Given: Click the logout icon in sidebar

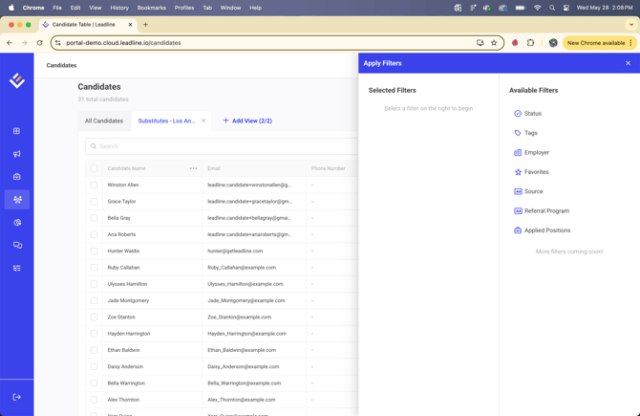Looking at the screenshot, I should [17, 397].
